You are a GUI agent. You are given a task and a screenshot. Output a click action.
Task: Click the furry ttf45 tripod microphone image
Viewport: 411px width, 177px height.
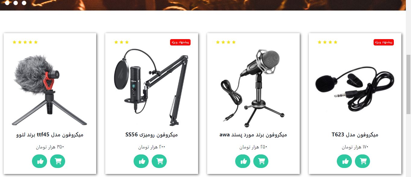click(50, 90)
